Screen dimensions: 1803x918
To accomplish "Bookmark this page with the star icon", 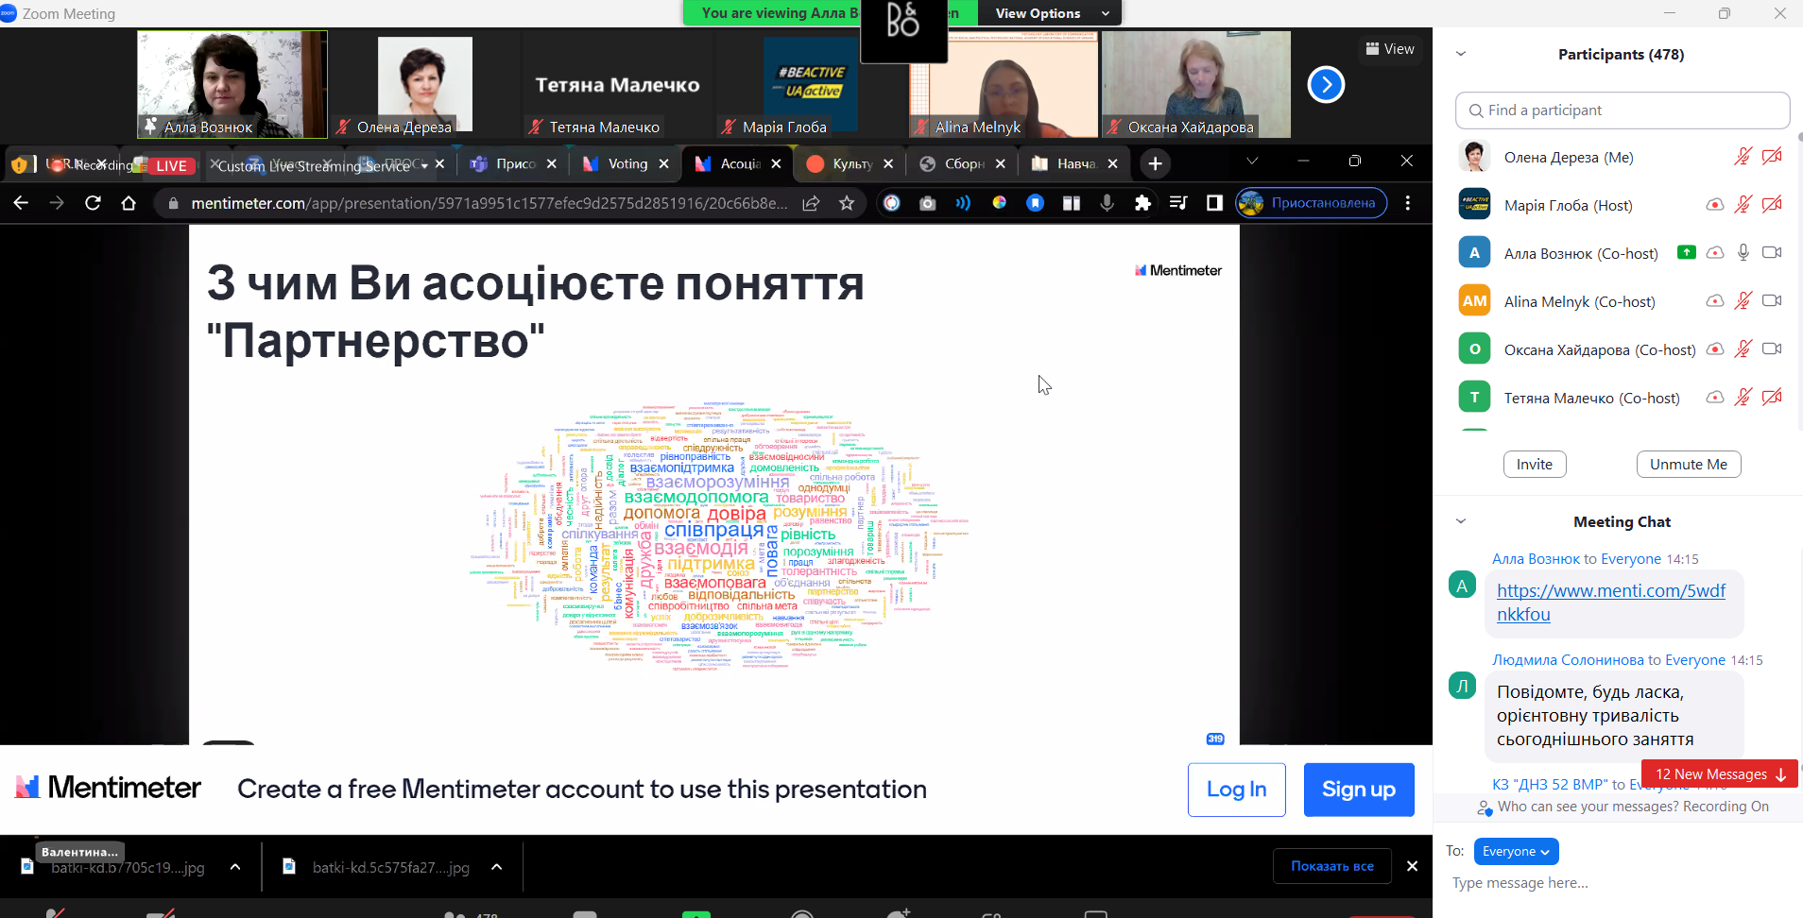I will pos(847,203).
